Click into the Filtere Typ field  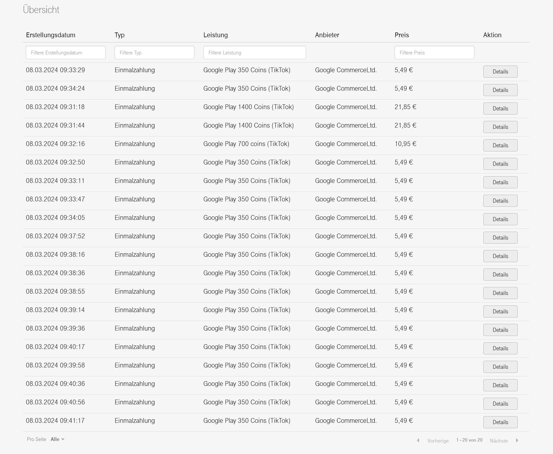coord(154,52)
